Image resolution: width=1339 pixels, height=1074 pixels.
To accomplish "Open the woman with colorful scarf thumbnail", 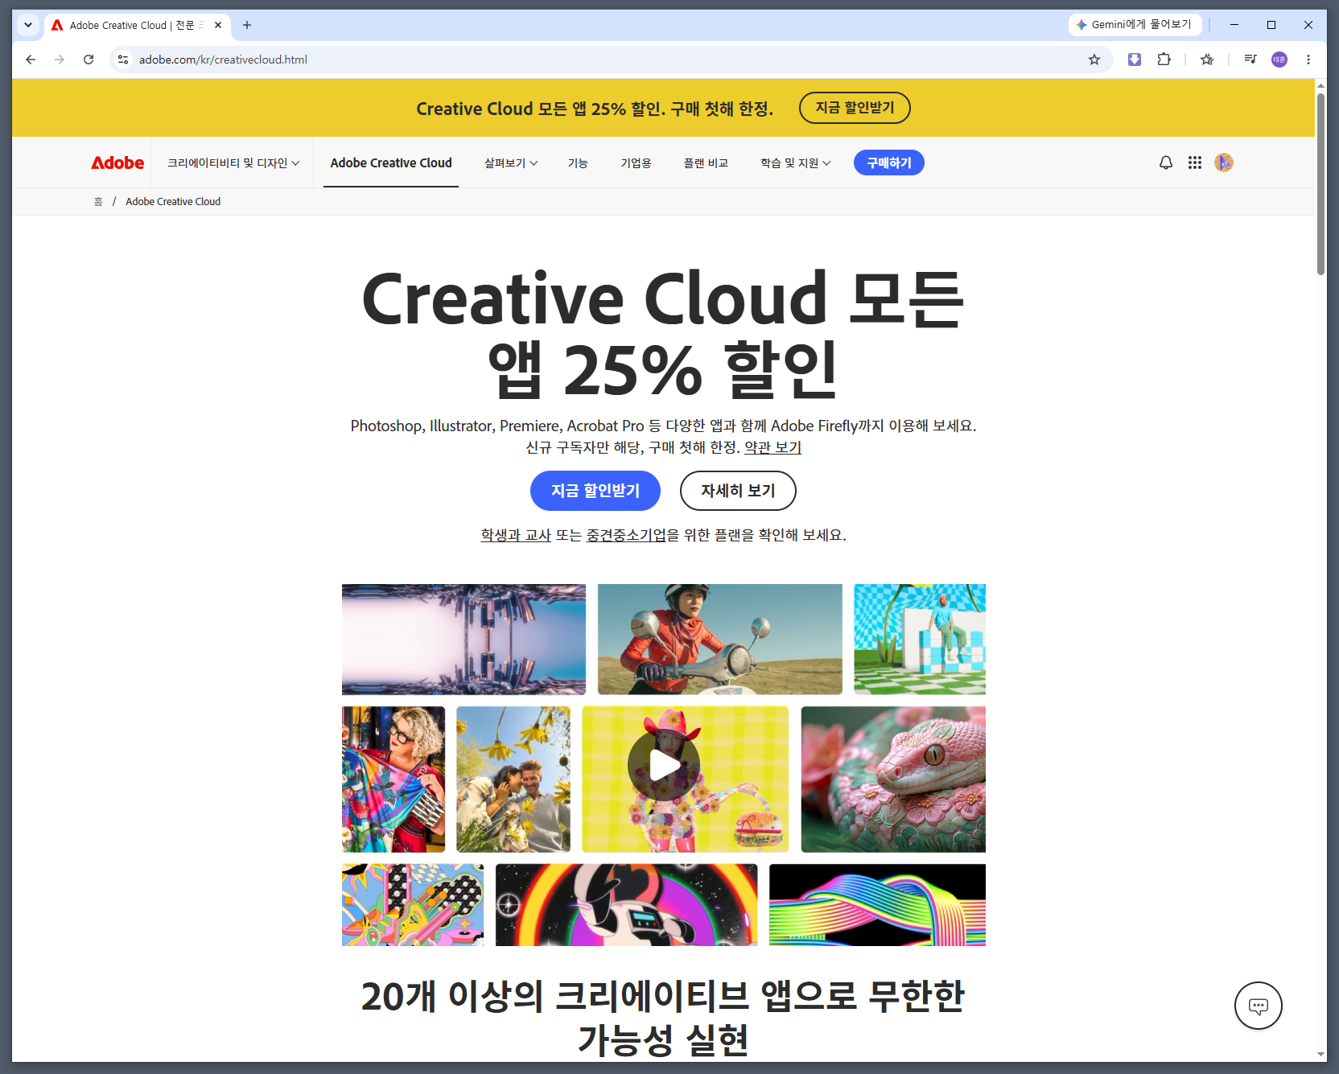I will [x=393, y=780].
